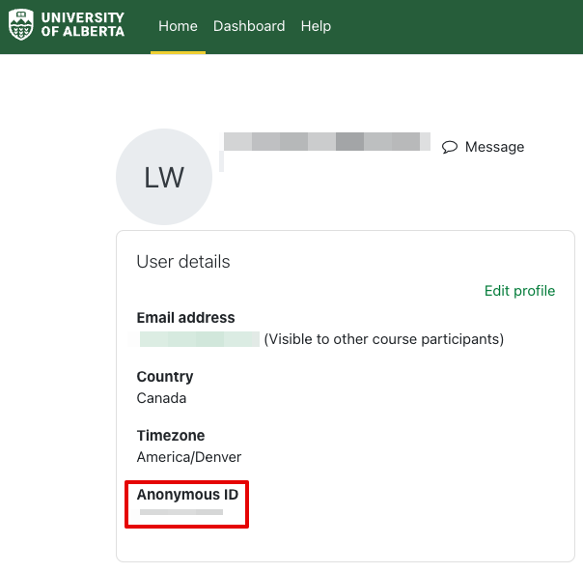Select the Canada country value
Viewport: 583px width, 573px height.
162,398
